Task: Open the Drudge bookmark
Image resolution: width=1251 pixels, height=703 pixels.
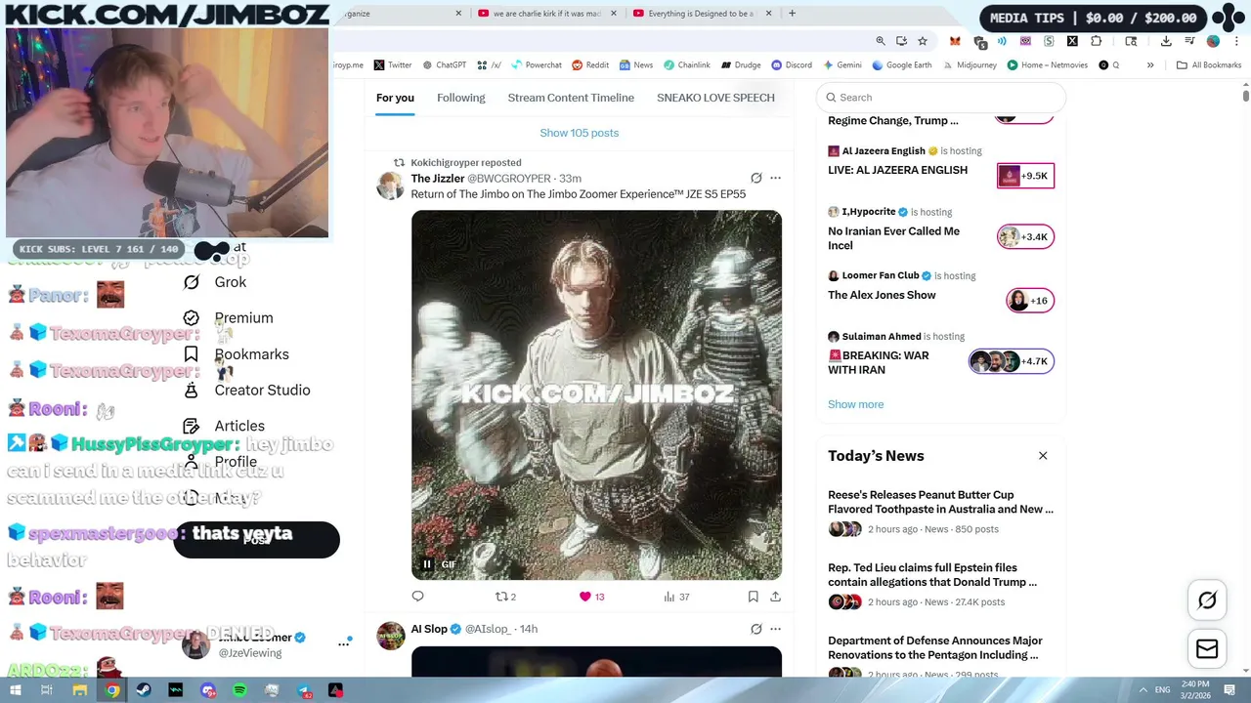Action: click(x=741, y=65)
